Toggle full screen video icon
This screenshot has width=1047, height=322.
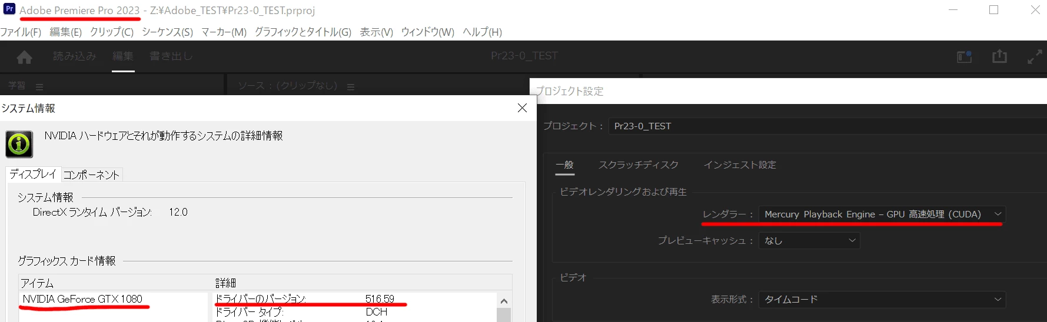pos(1035,57)
